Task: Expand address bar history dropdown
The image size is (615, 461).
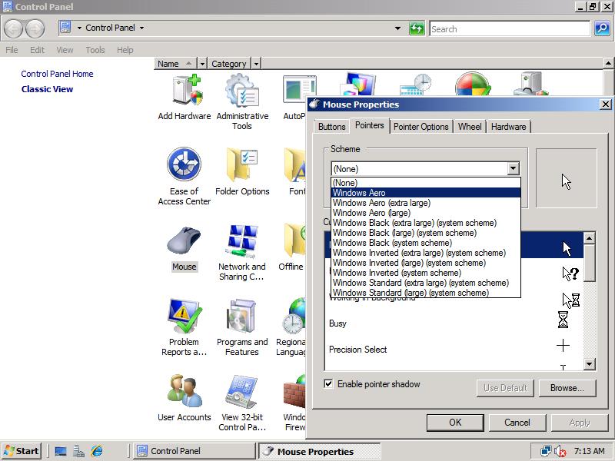Action: [x=397, y=28]
